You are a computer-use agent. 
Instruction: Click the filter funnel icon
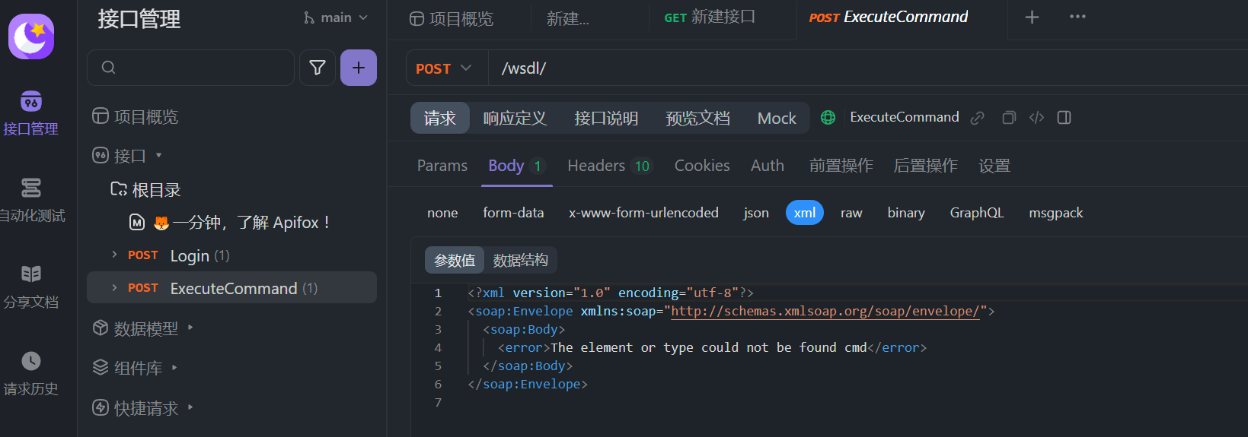(x=318, y=68)
